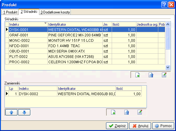176x131 pixels.
Task: Close the Produkt dialog window
Action: pos(171,5)
